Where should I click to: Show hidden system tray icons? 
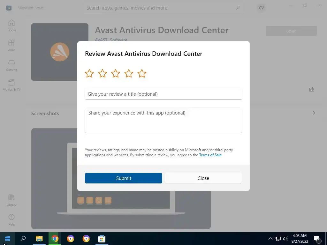pos(270,239)
